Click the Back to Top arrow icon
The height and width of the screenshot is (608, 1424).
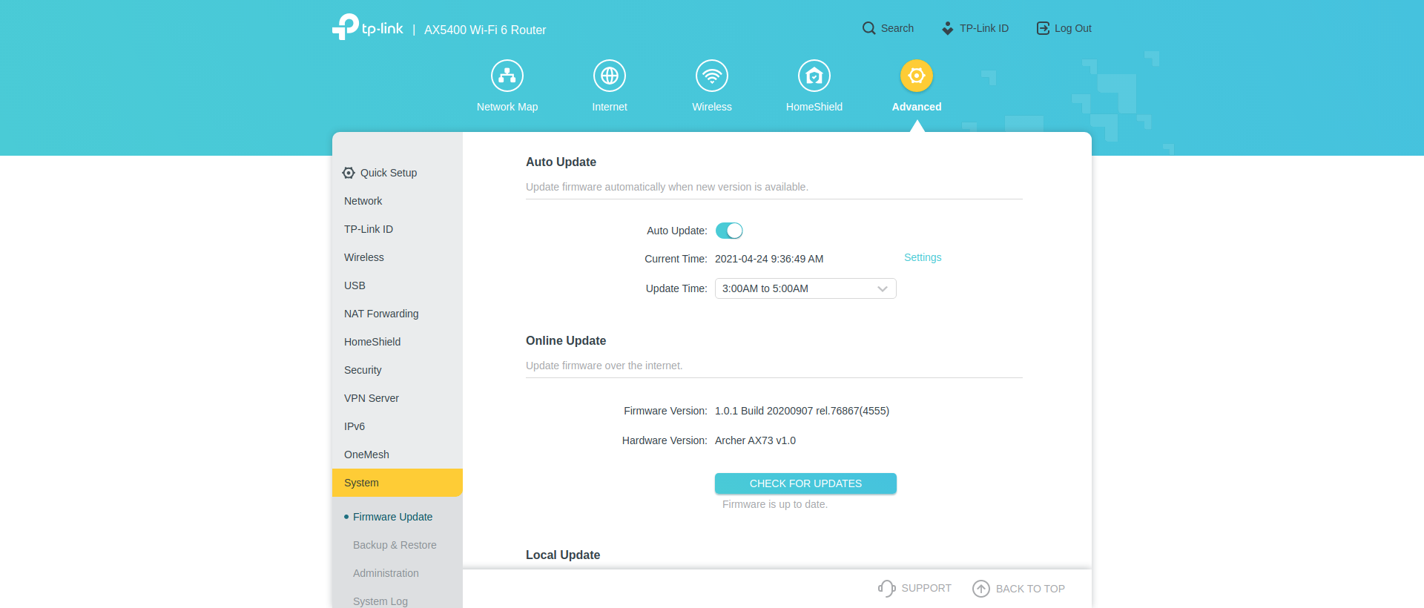[981, 588]
